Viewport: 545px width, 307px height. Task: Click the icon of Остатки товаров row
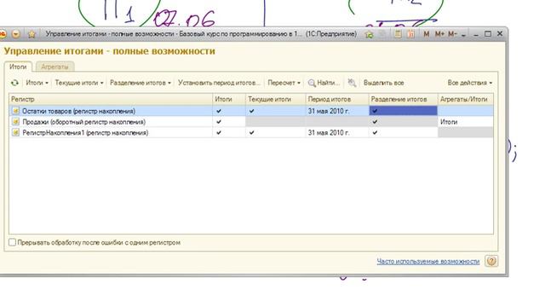(x=15, y=111)
